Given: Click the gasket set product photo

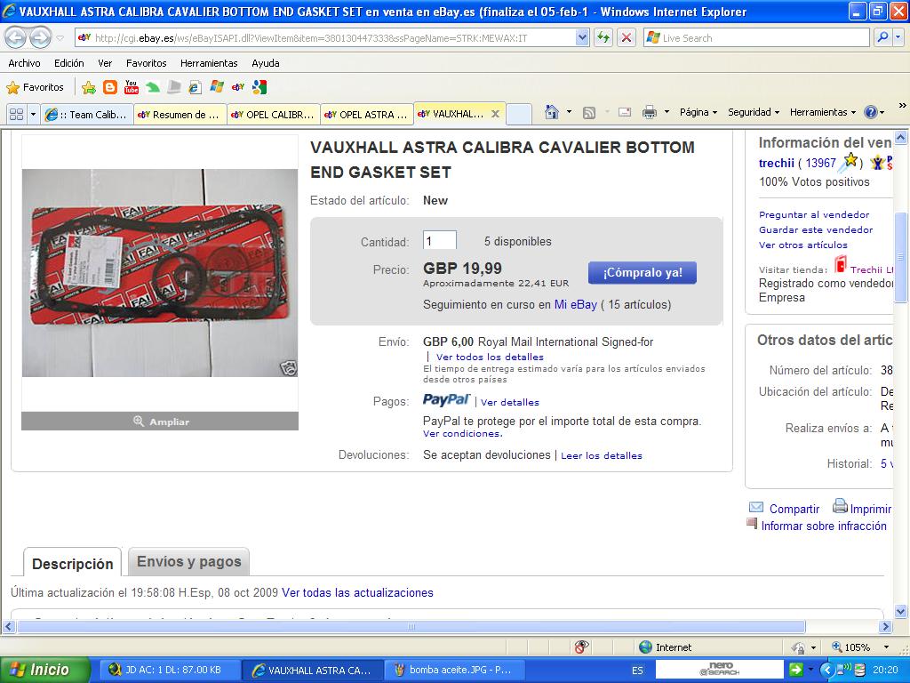Looking at the screenshot, I should point(160,273).
